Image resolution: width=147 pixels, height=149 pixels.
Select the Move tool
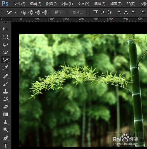(6, 29)
